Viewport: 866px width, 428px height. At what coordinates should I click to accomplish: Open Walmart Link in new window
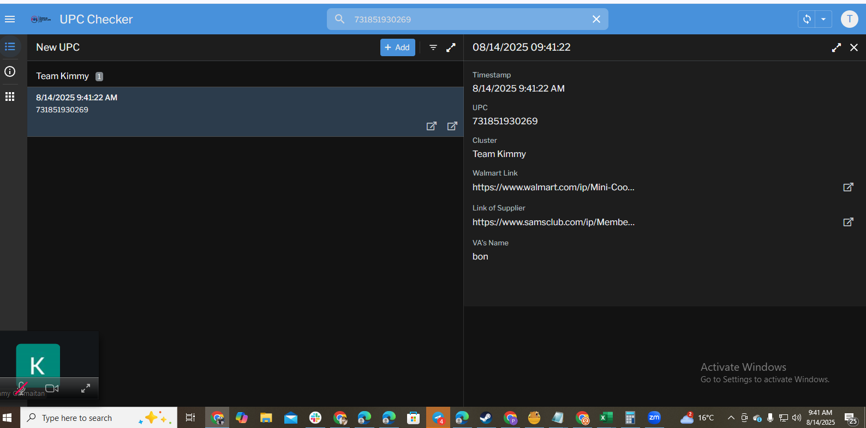848,187
